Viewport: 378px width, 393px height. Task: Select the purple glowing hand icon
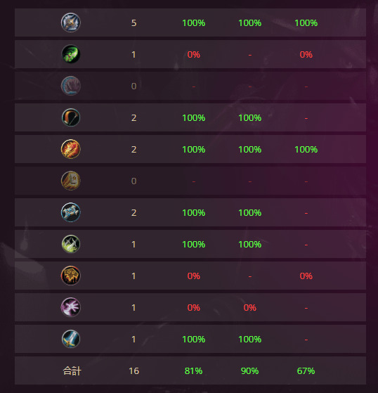71,307
